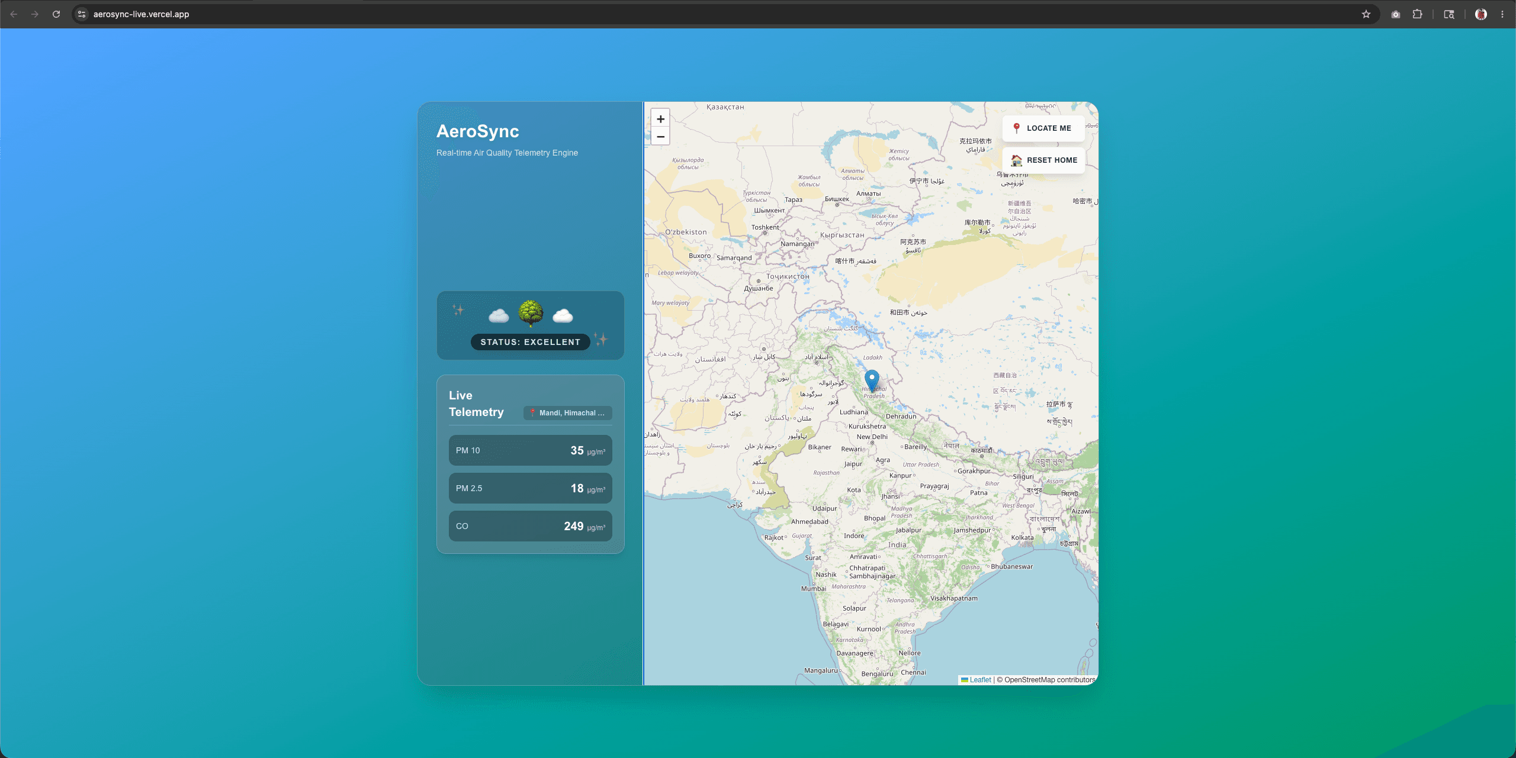Click the Status: Excellent badge
The image size is (1516, 758).
click(x=531, y=342)
